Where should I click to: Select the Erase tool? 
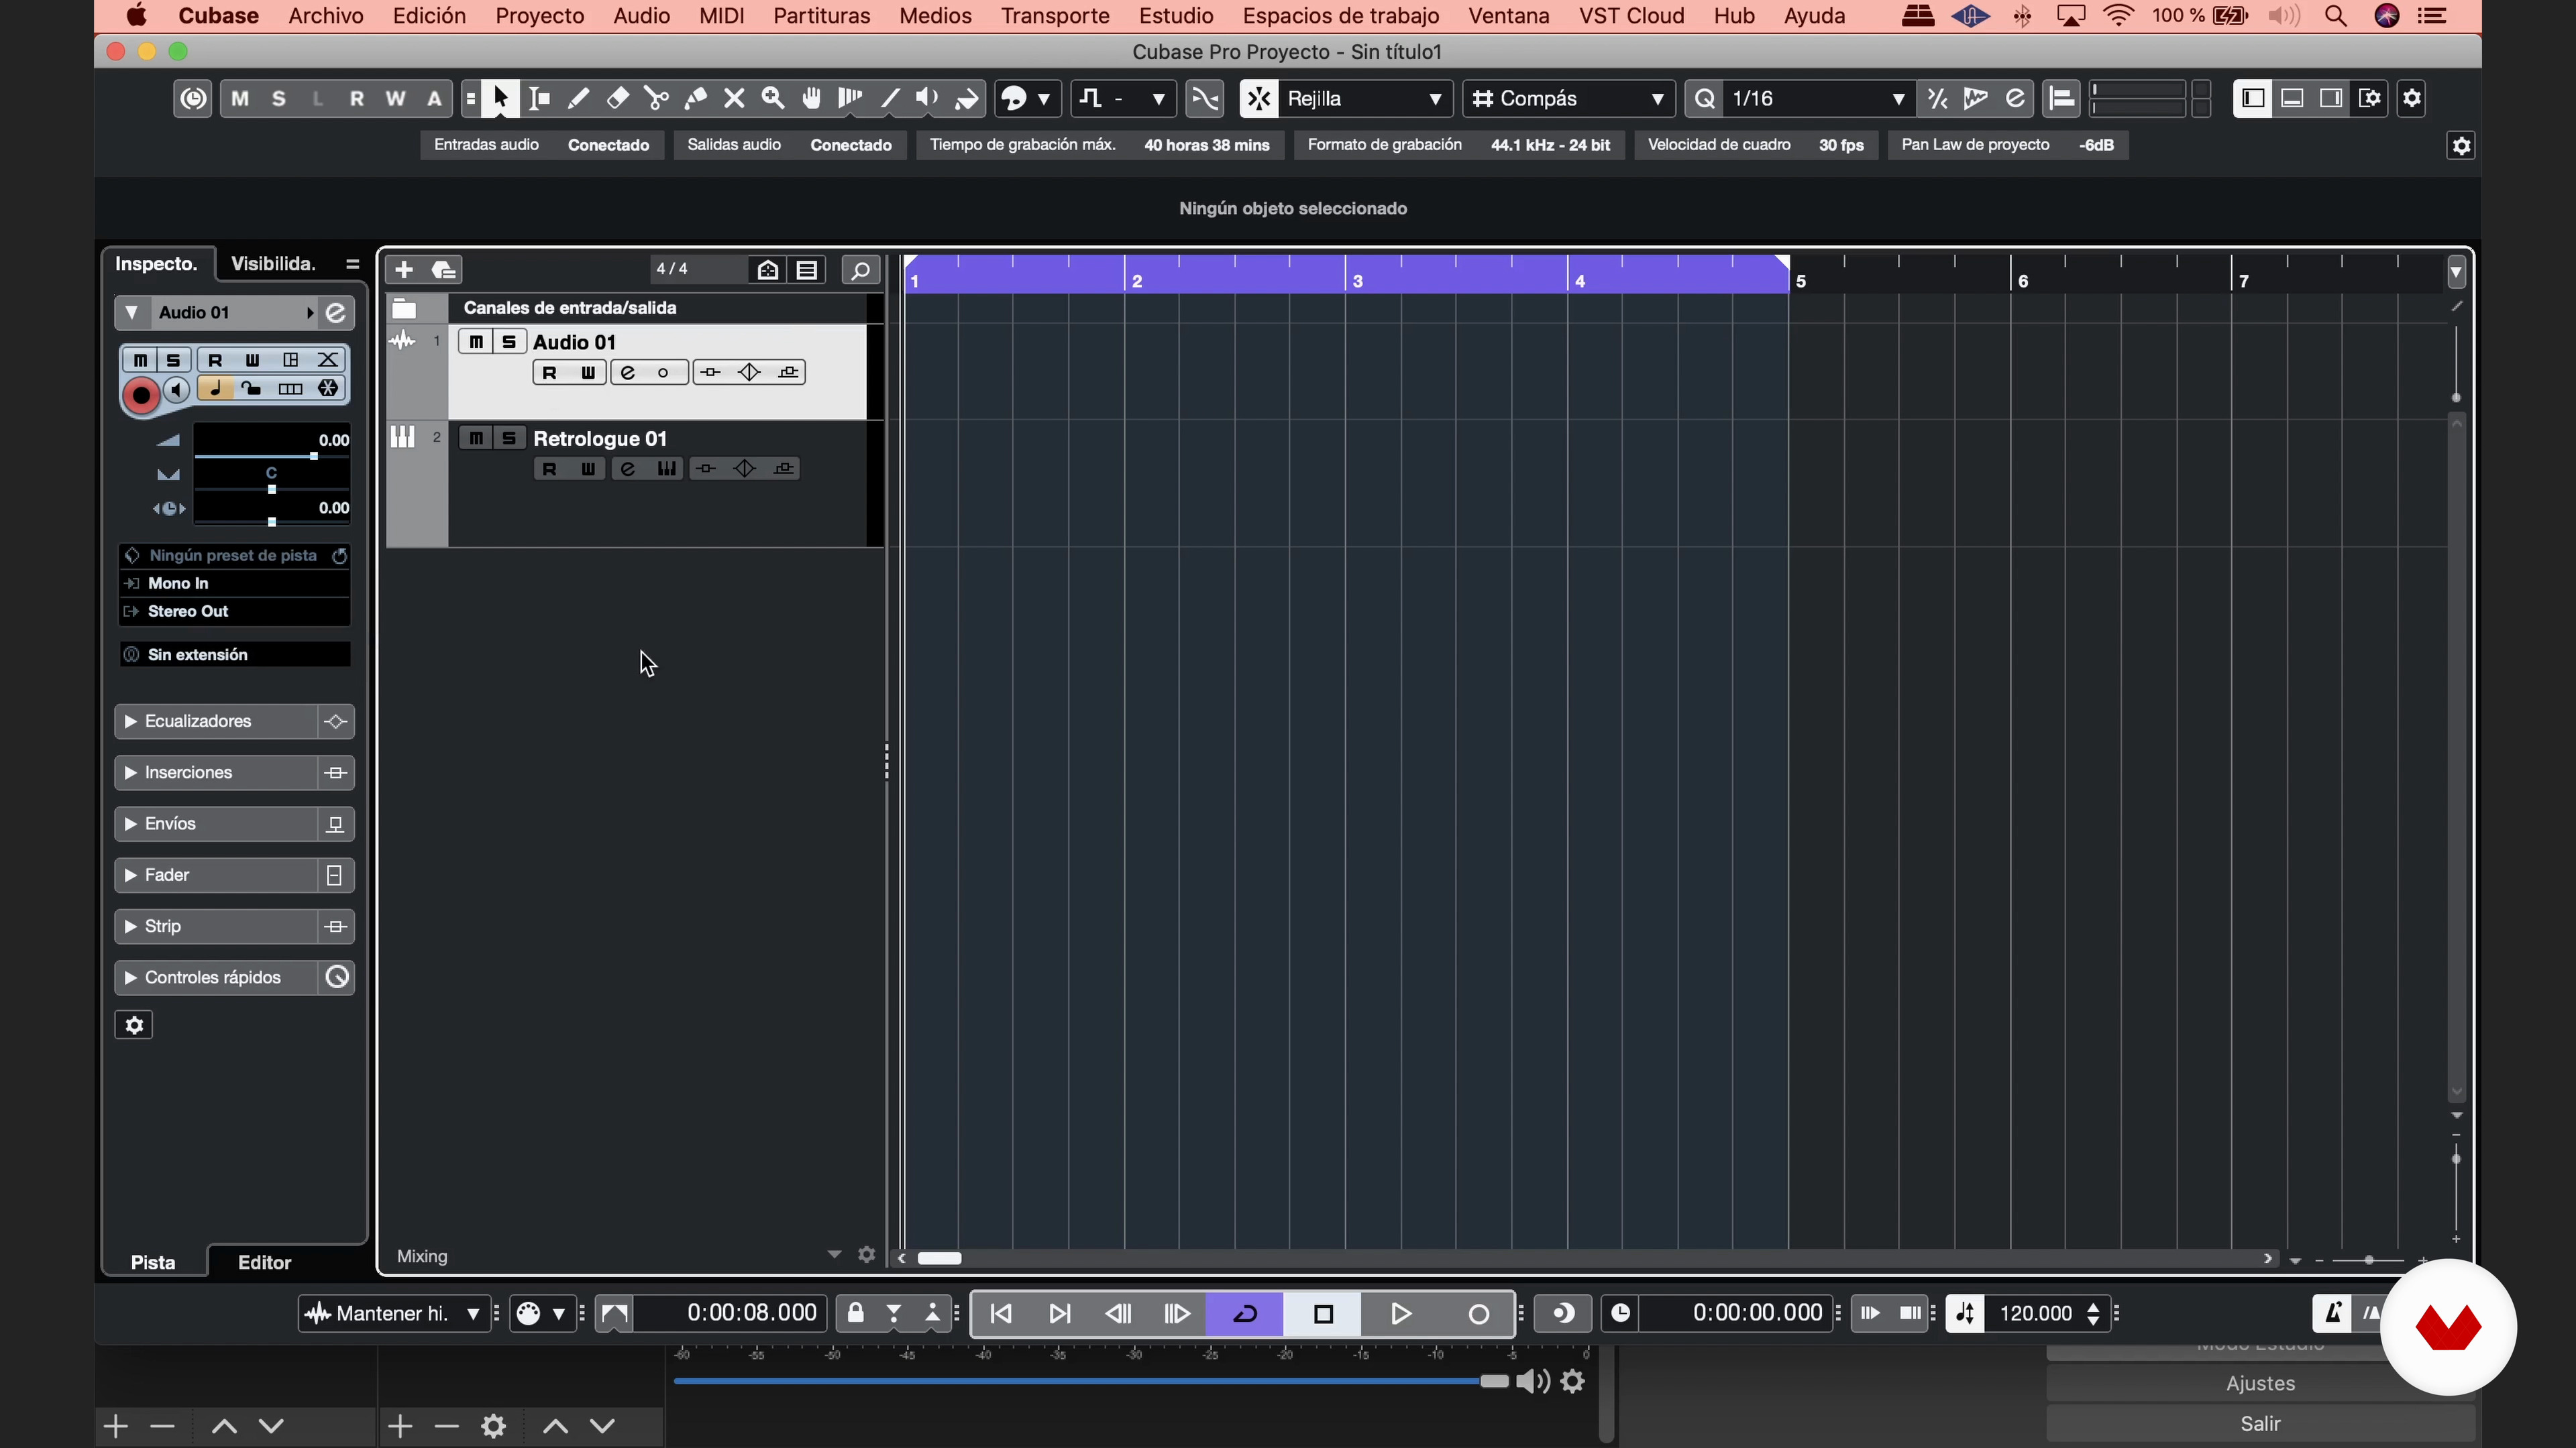[617, 98]
